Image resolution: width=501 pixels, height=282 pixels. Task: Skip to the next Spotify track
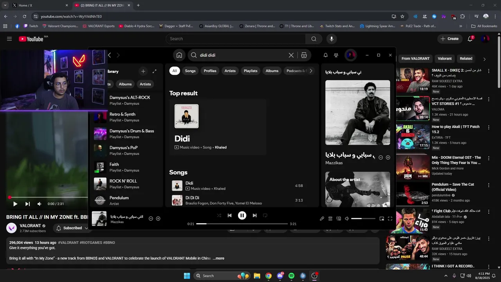click(255, 215)
